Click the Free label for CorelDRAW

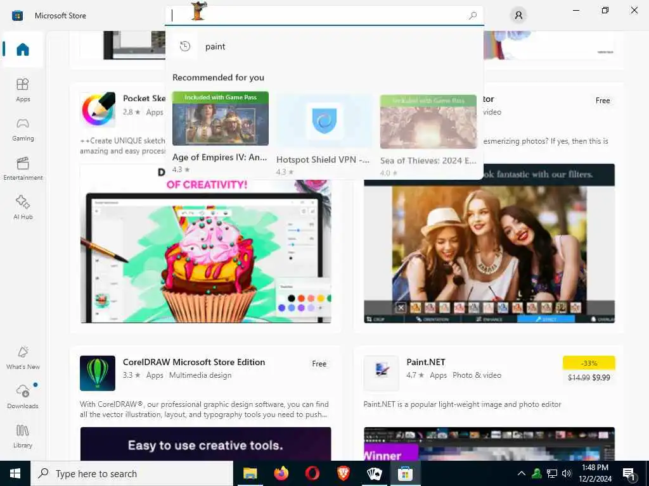click(x=319, y=364)
